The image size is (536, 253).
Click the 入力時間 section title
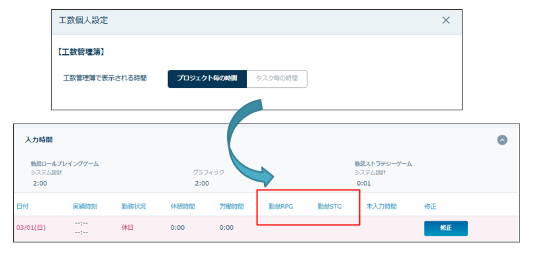38,140
